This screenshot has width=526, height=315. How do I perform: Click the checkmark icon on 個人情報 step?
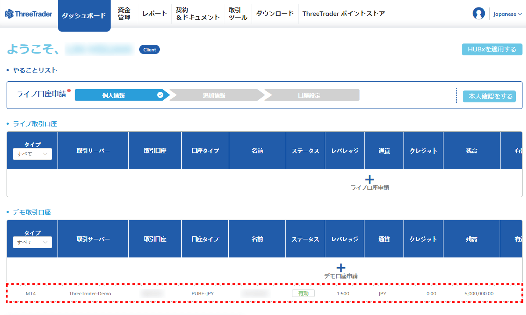pyautogui.click(x=160, y=95)
